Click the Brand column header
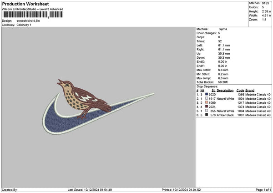The image size is (273, 193). pyautogui.click(x=250, y=91)
